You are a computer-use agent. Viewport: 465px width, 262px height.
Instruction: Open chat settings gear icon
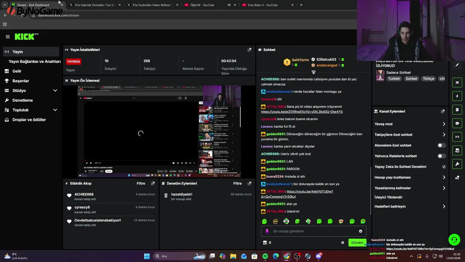click(343, 243)
